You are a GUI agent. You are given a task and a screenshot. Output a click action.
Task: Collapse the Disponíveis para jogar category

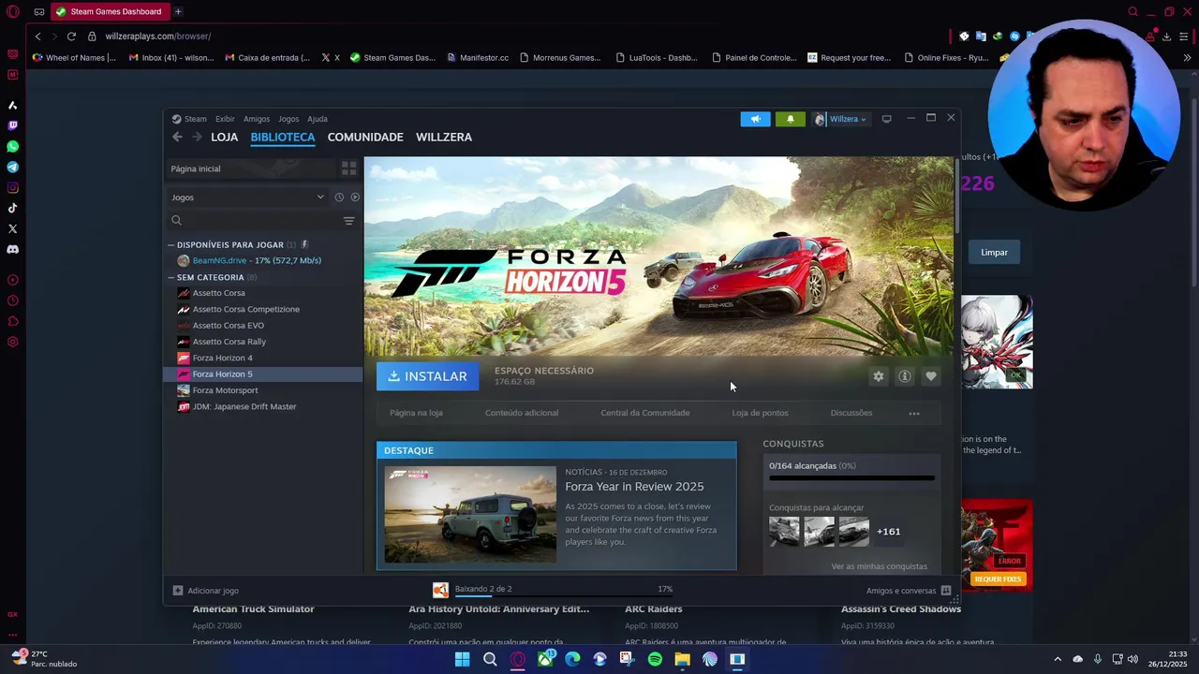pos(171,244)
